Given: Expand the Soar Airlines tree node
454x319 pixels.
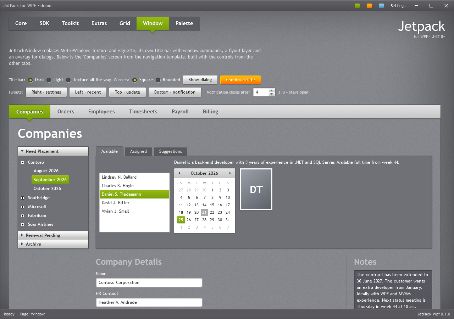Looking at the screenshot, I should [x=23, y=224].
